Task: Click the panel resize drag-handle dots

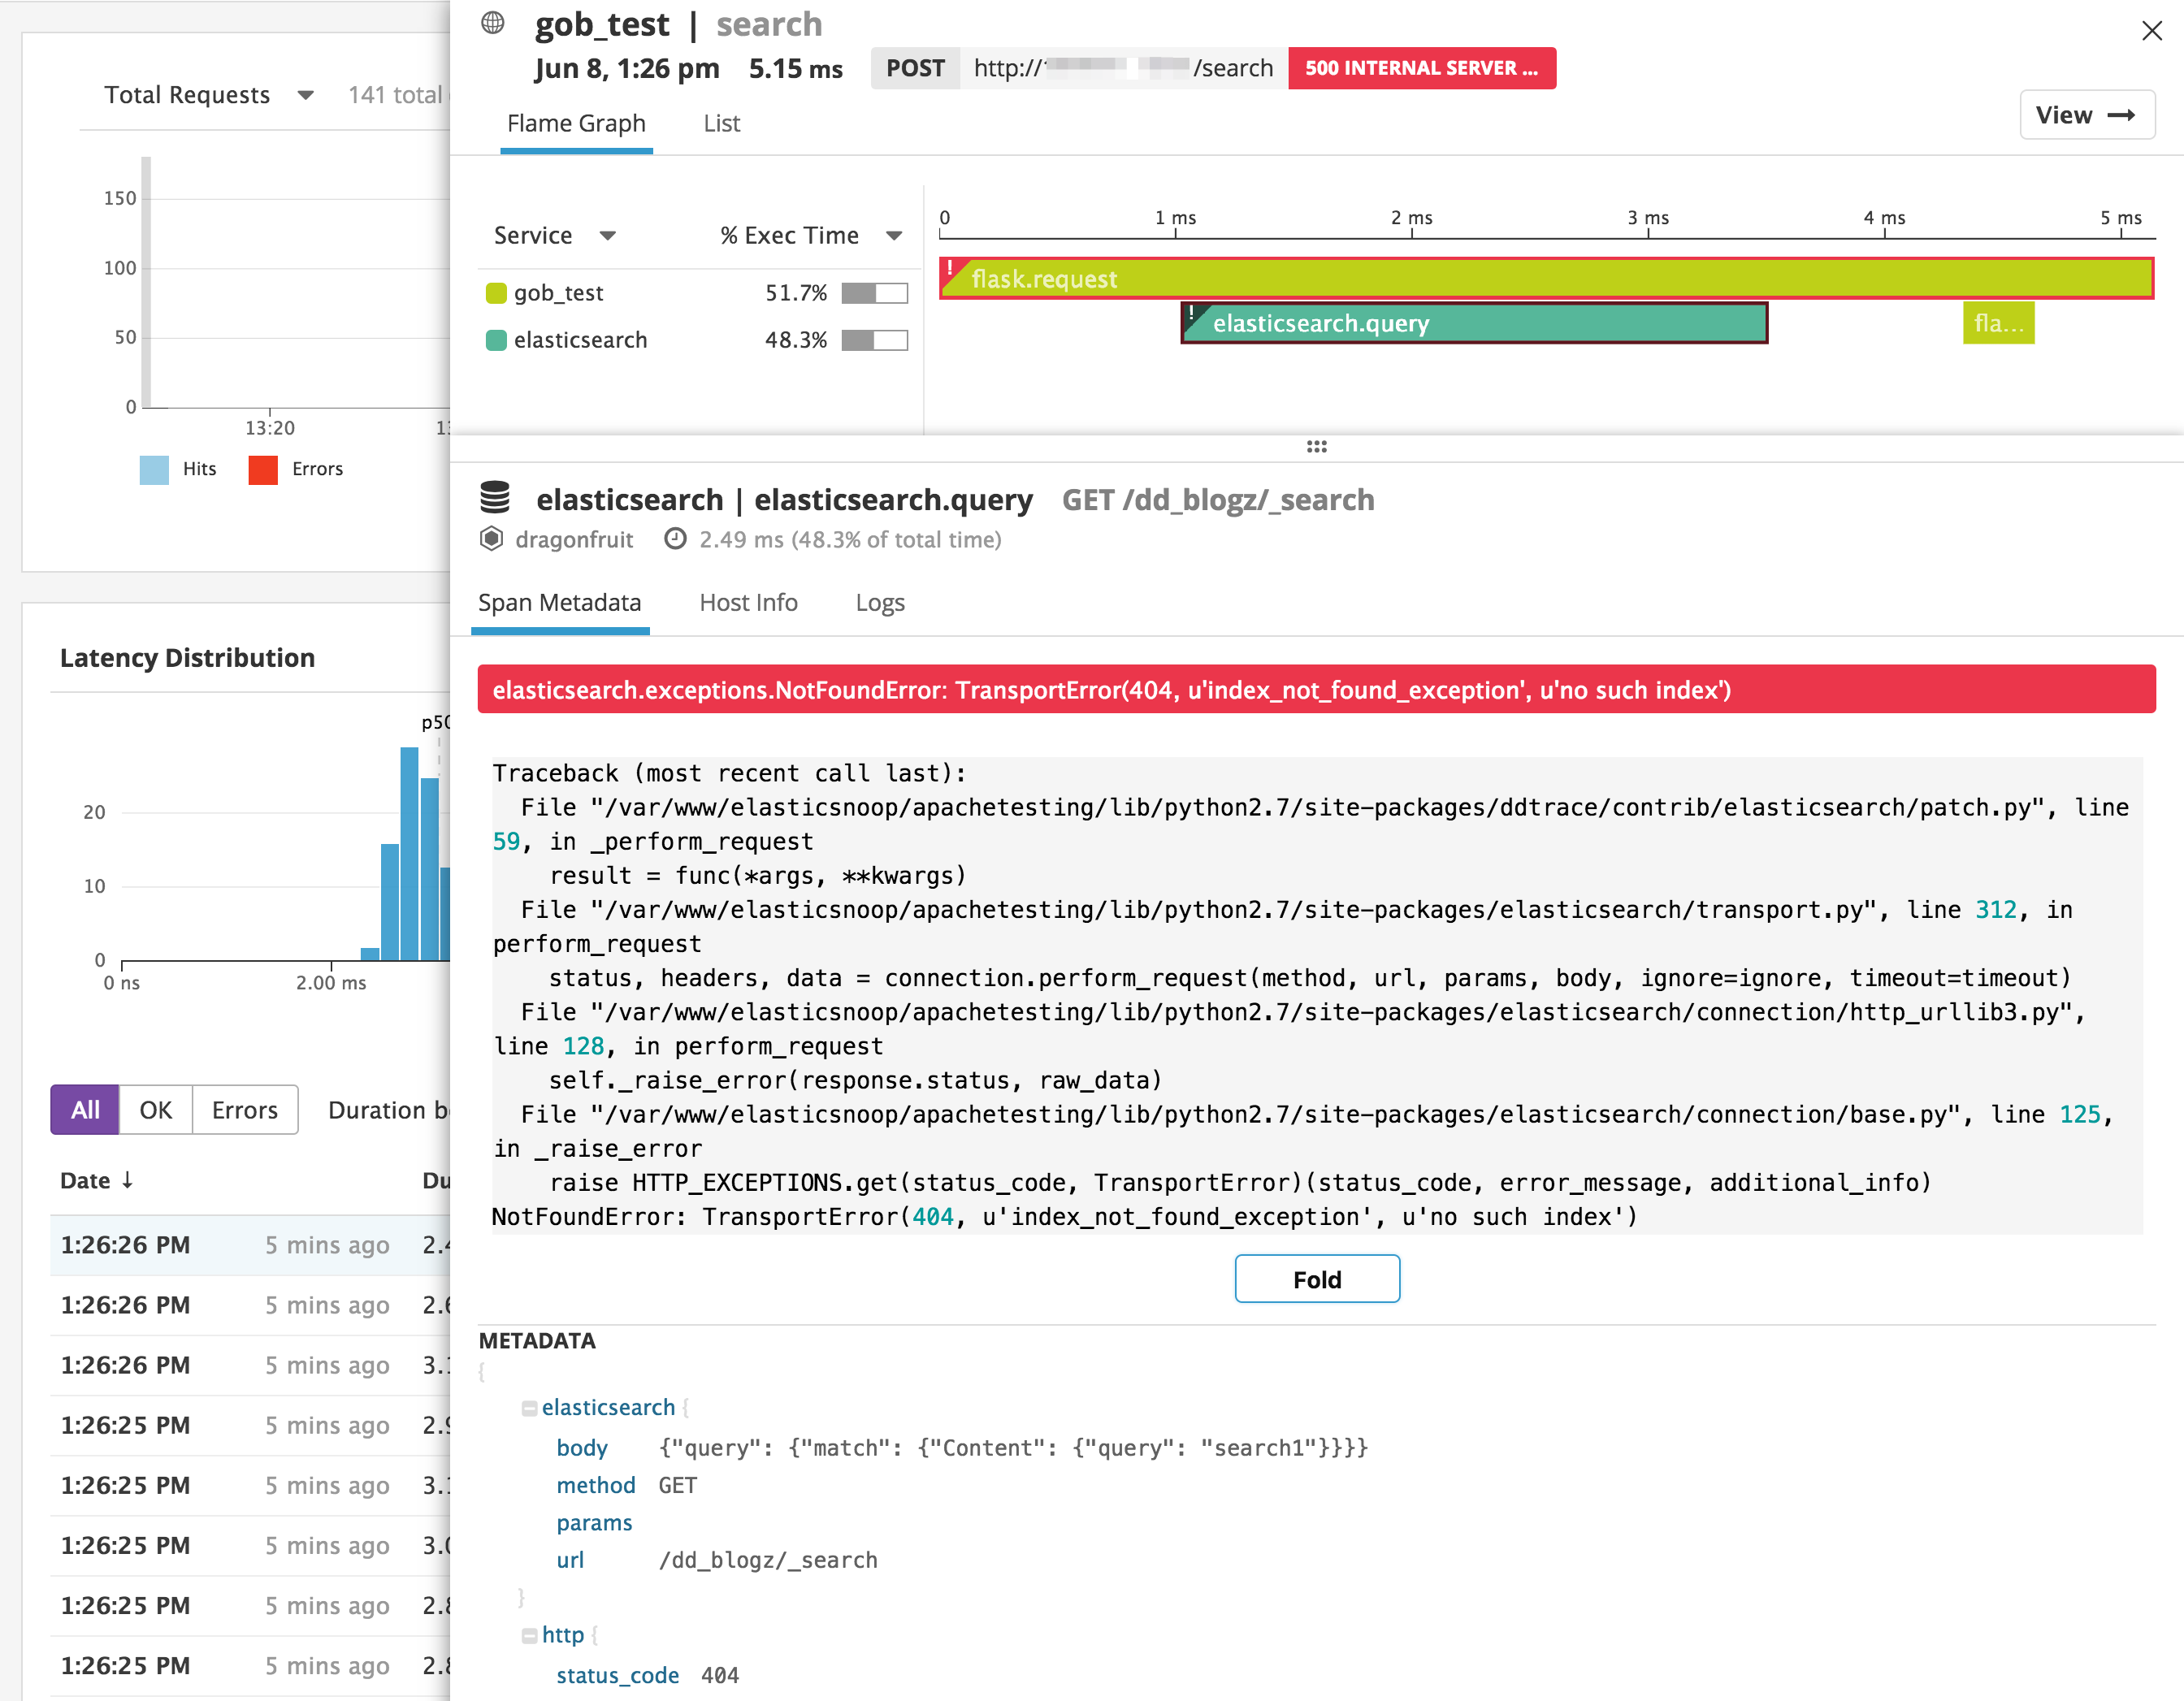Action: [x=1316, y=447]
